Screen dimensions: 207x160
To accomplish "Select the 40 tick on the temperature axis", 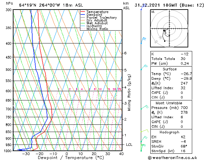I will click(121, 154).
